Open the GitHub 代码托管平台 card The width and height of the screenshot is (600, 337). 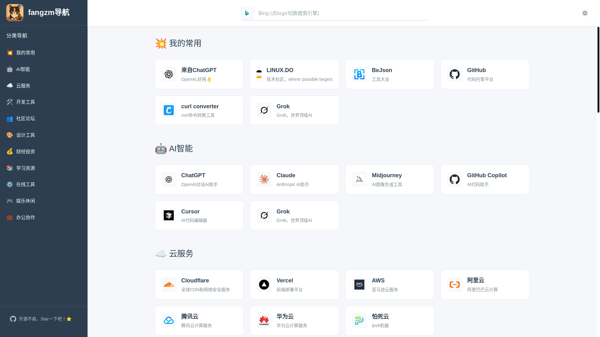485,74
